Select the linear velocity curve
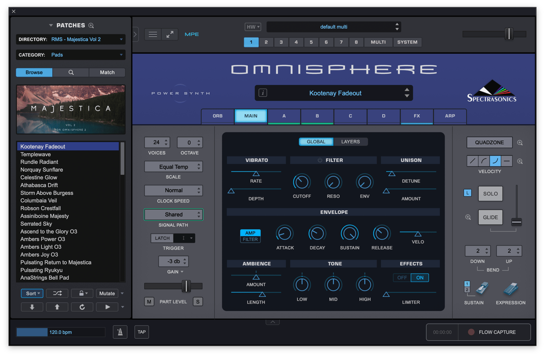 [x=472, y=161]
